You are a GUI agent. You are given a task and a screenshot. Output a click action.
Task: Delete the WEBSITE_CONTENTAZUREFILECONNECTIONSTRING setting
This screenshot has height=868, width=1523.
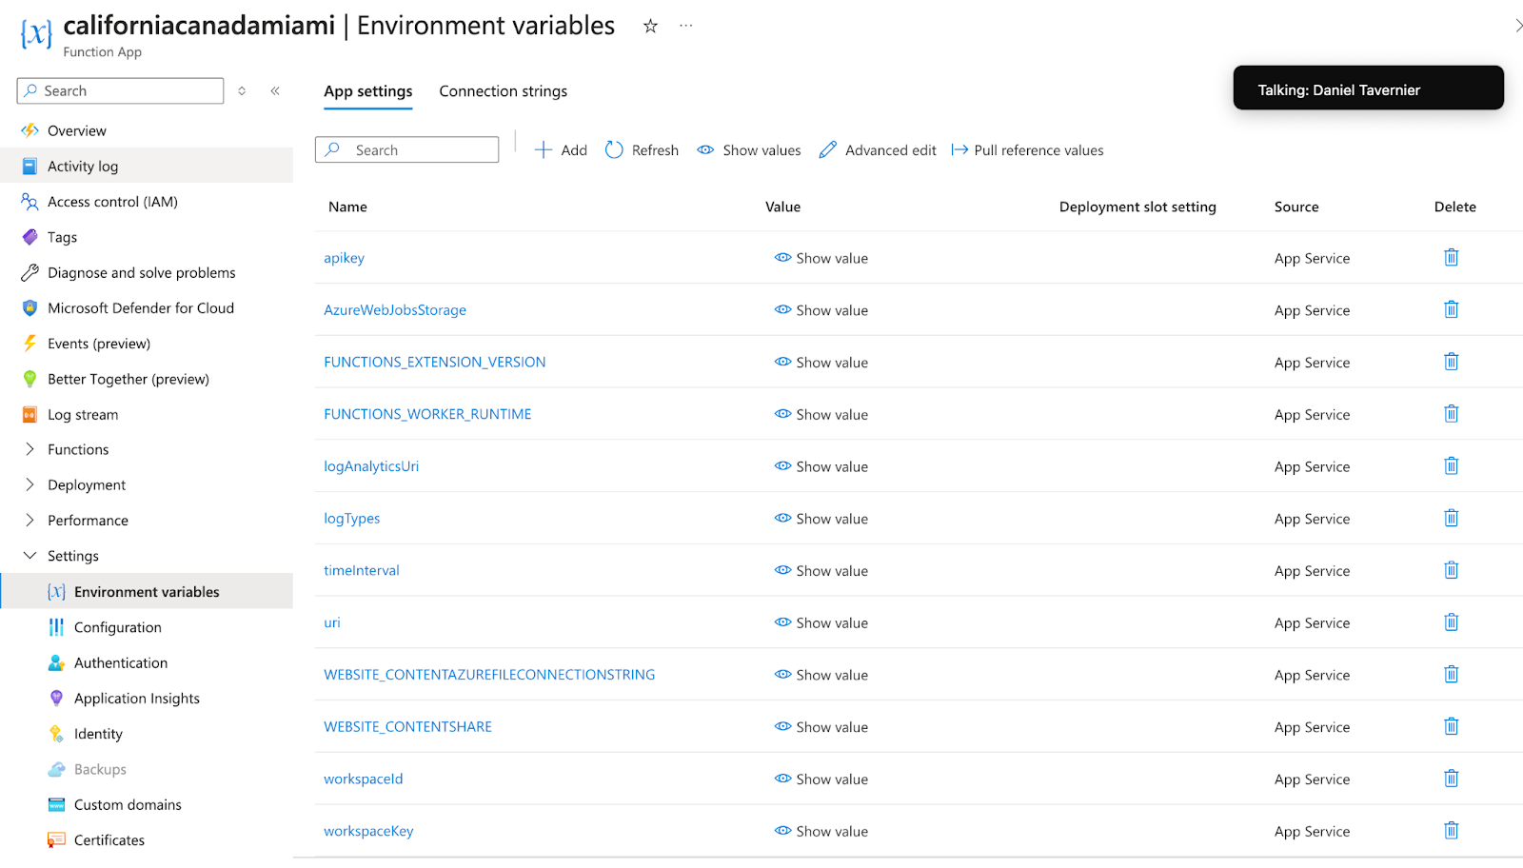pos(1451,674)
